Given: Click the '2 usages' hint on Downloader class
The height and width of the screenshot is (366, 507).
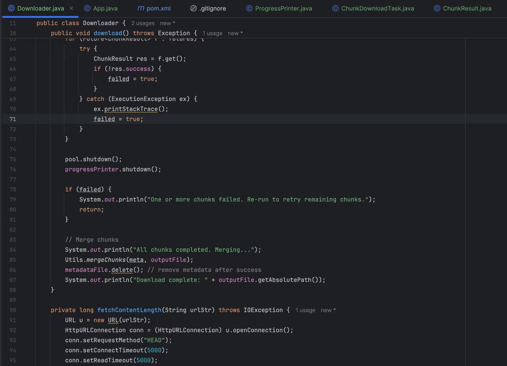Looking at the screenshot, I should [x=143, y=23].
